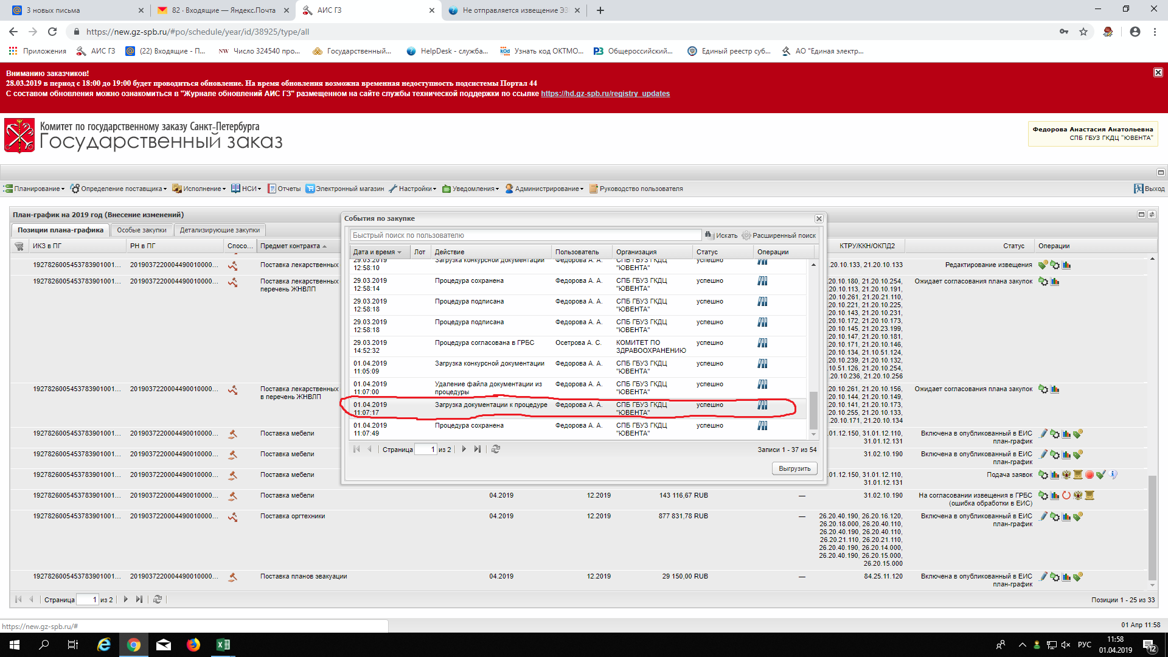Refresh the events list in dialog paging bar
The image size is (1168, 657).
pyautogui.click(x=496, y=450)
